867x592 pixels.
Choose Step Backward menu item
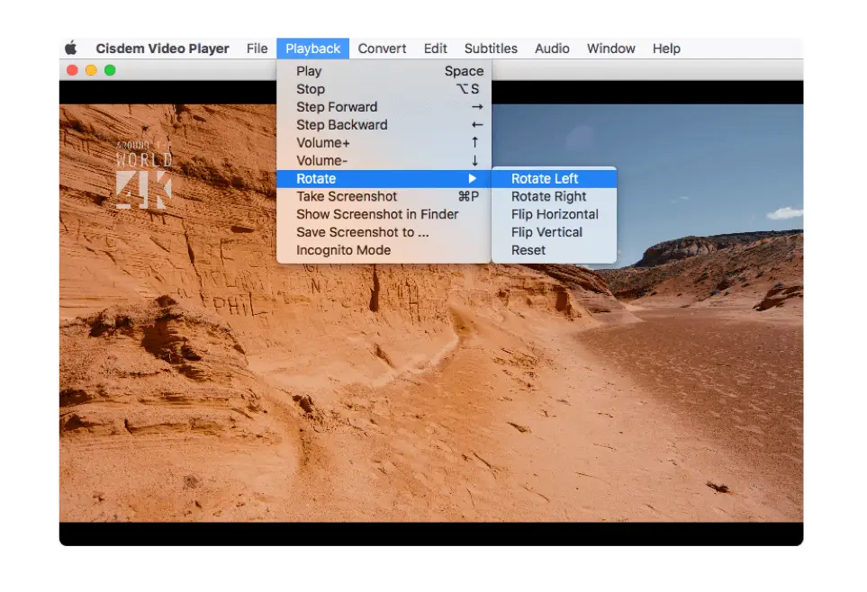(384, 125)
